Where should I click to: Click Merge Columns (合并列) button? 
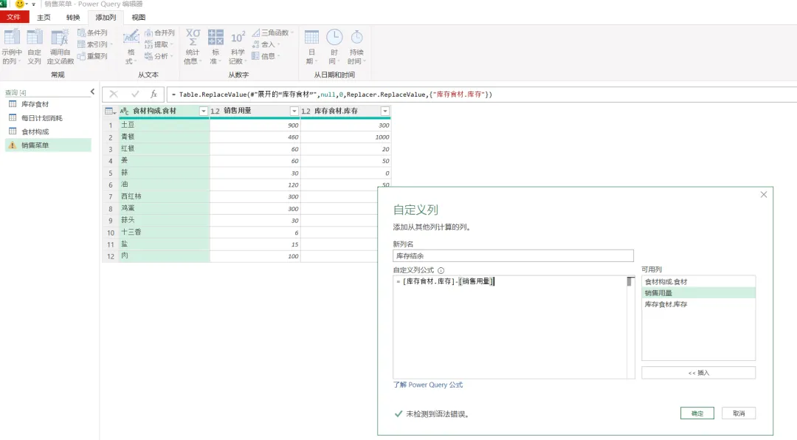coord(159,32)
